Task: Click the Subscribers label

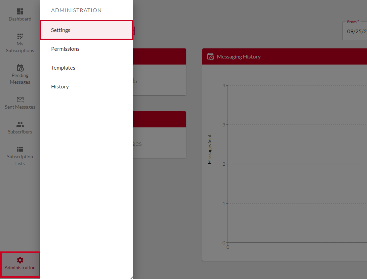Action: (x=20, y=132)
